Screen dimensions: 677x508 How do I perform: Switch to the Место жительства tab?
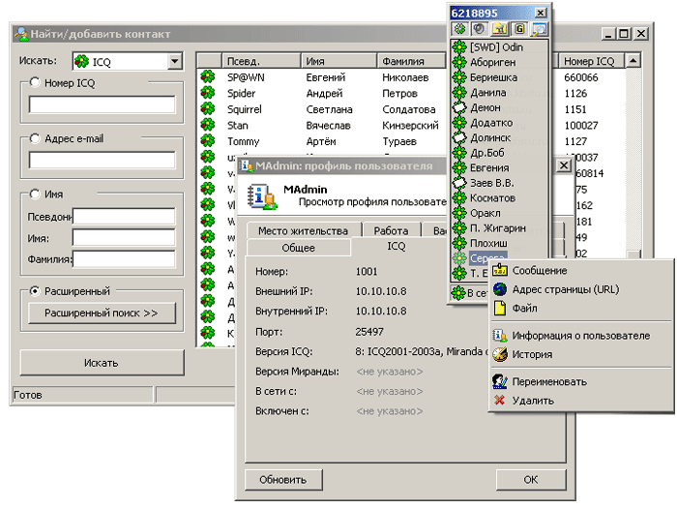tap(302, 231)
